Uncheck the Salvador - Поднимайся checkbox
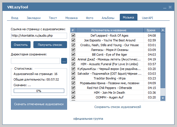Image resolution: width=177 pixels, height=127 pixels. click(73, 74)
